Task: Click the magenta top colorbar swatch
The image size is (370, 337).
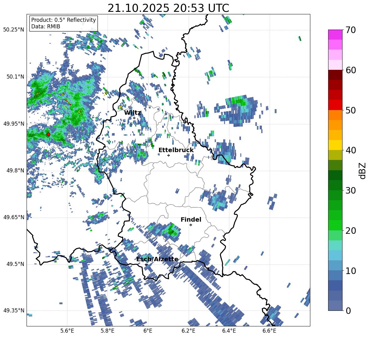Action: [335, 35]
